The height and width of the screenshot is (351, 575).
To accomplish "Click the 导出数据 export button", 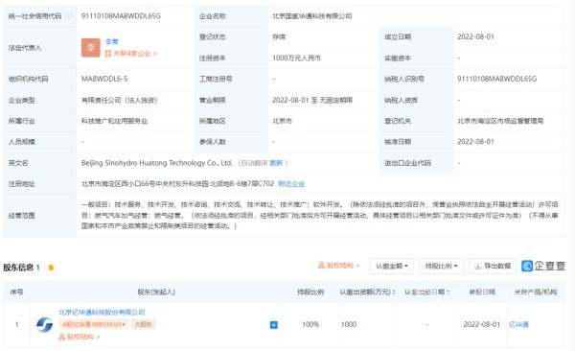I will coord(493,266).
